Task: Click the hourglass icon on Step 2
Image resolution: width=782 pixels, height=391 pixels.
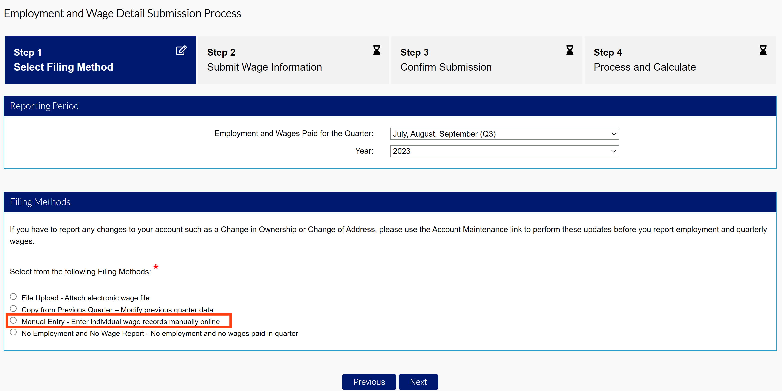Action: tap(376, 51)
